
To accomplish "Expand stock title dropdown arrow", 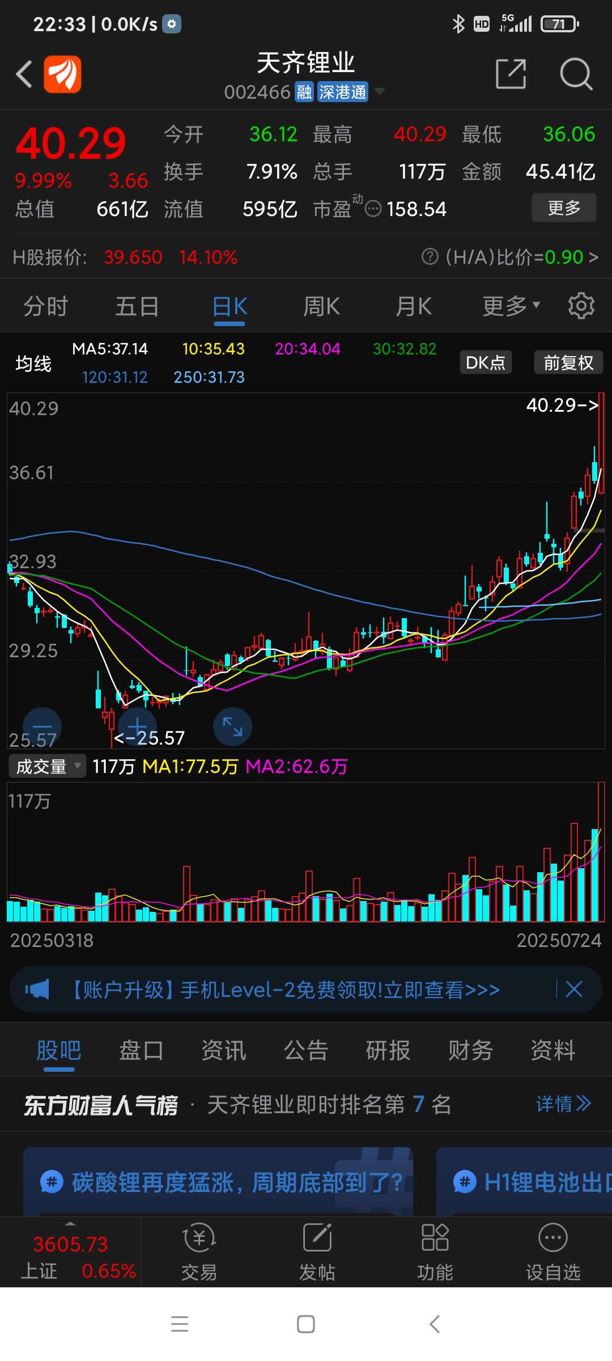I will tap(379, 91).
